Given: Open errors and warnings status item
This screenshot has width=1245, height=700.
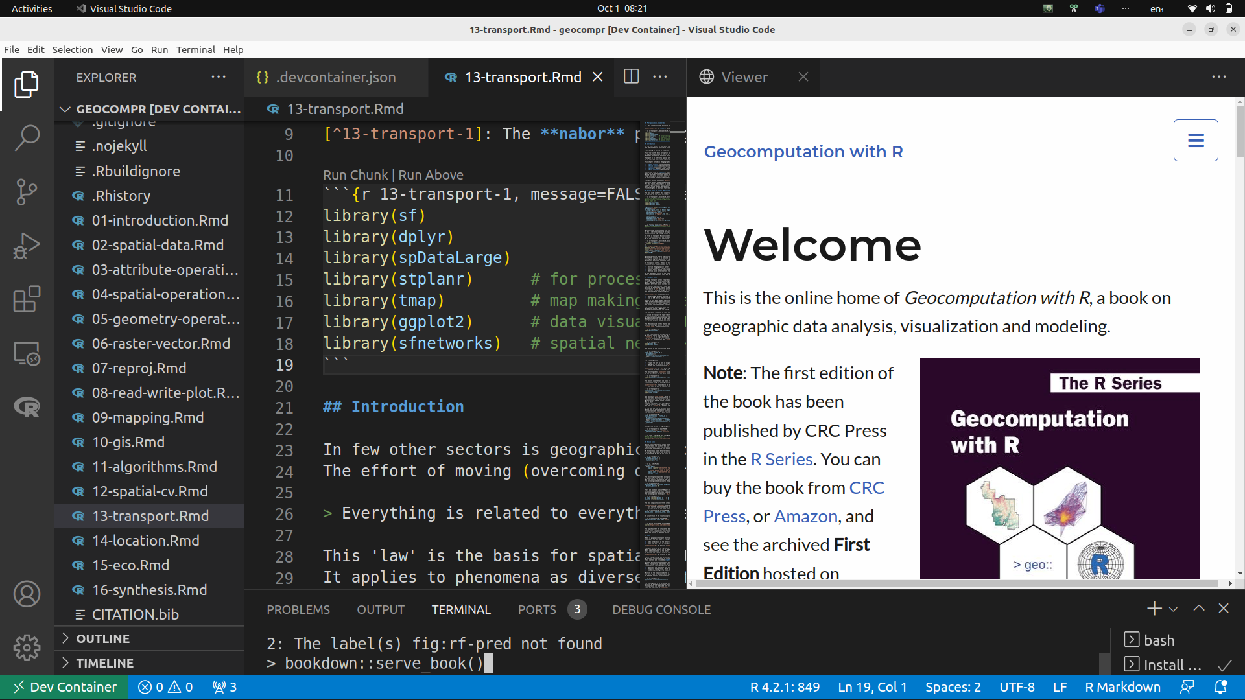Looking at the screenshot, I should (165, 687).
